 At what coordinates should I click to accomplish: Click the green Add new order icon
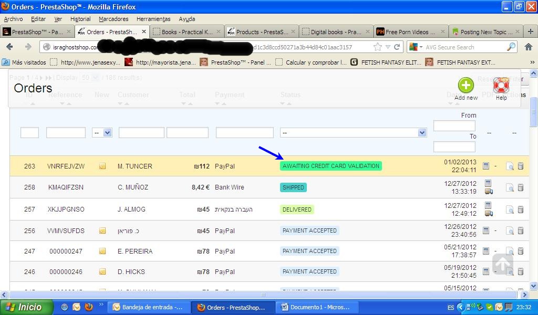tap(465, 86)
